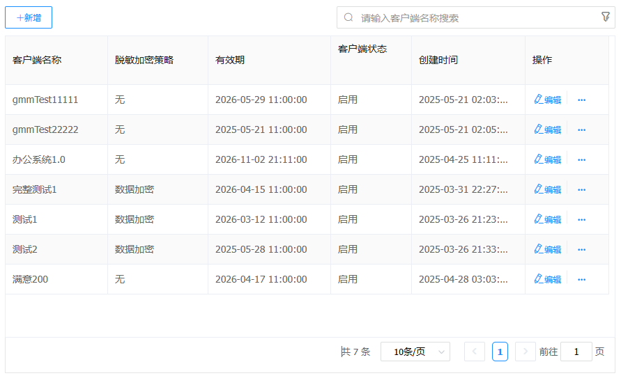This screenshot has width=621, height=378.
Task: Open more actions for 测试2 row
Action: pyautogui.click(x=581, y=250)
